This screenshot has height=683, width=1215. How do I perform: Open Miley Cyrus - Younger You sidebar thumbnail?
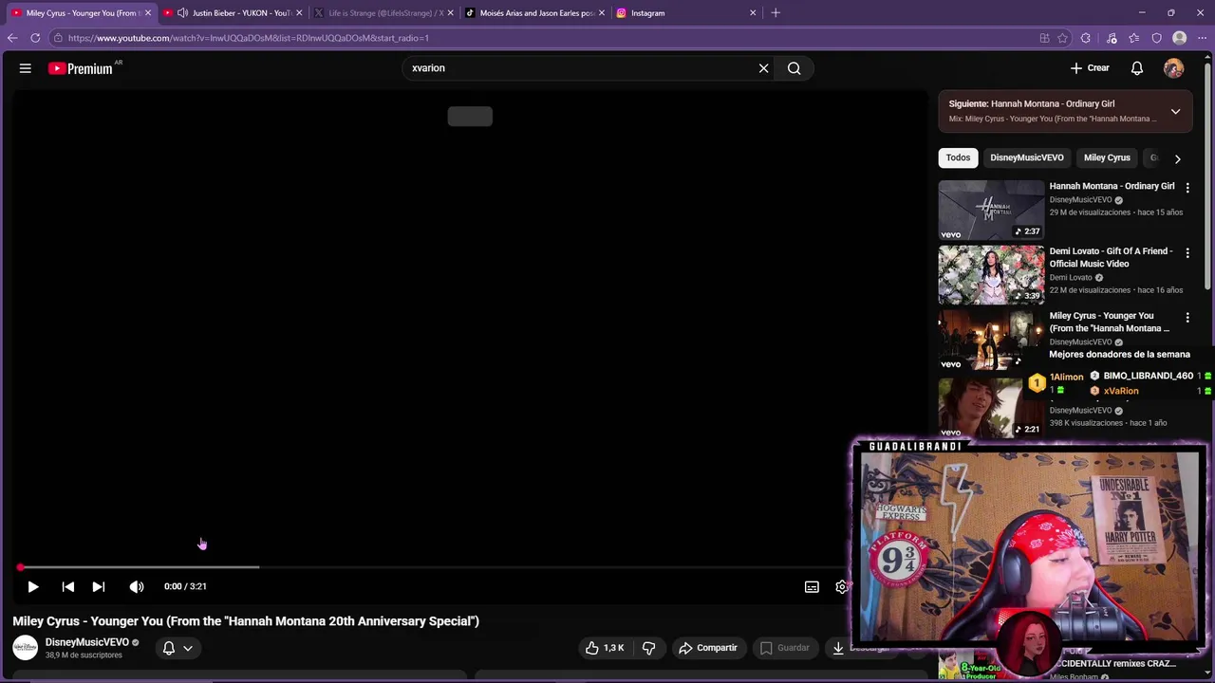991,340
